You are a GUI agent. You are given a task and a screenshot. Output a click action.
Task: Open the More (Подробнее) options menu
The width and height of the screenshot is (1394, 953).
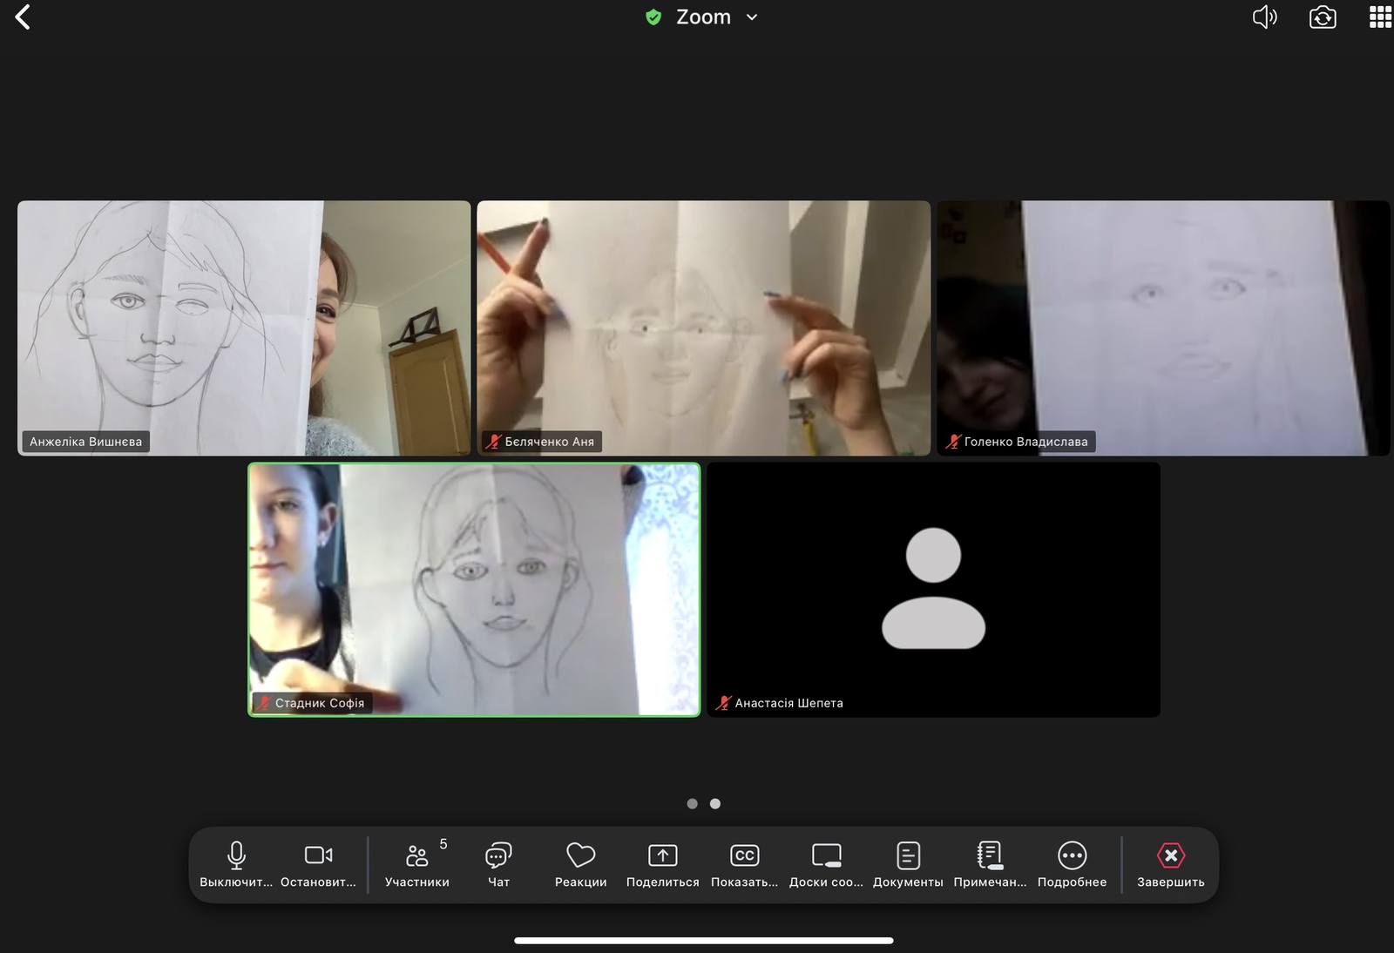[1072, 862]
